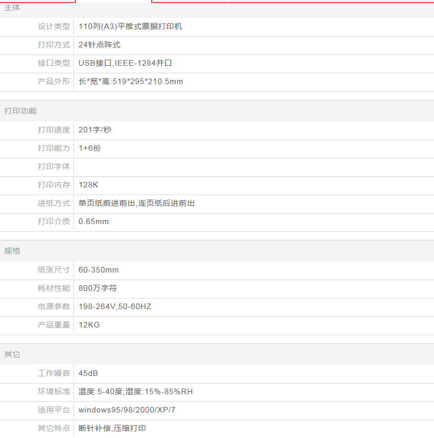
Task: Select the 12KG product weight value
Action: click(89, 325)
